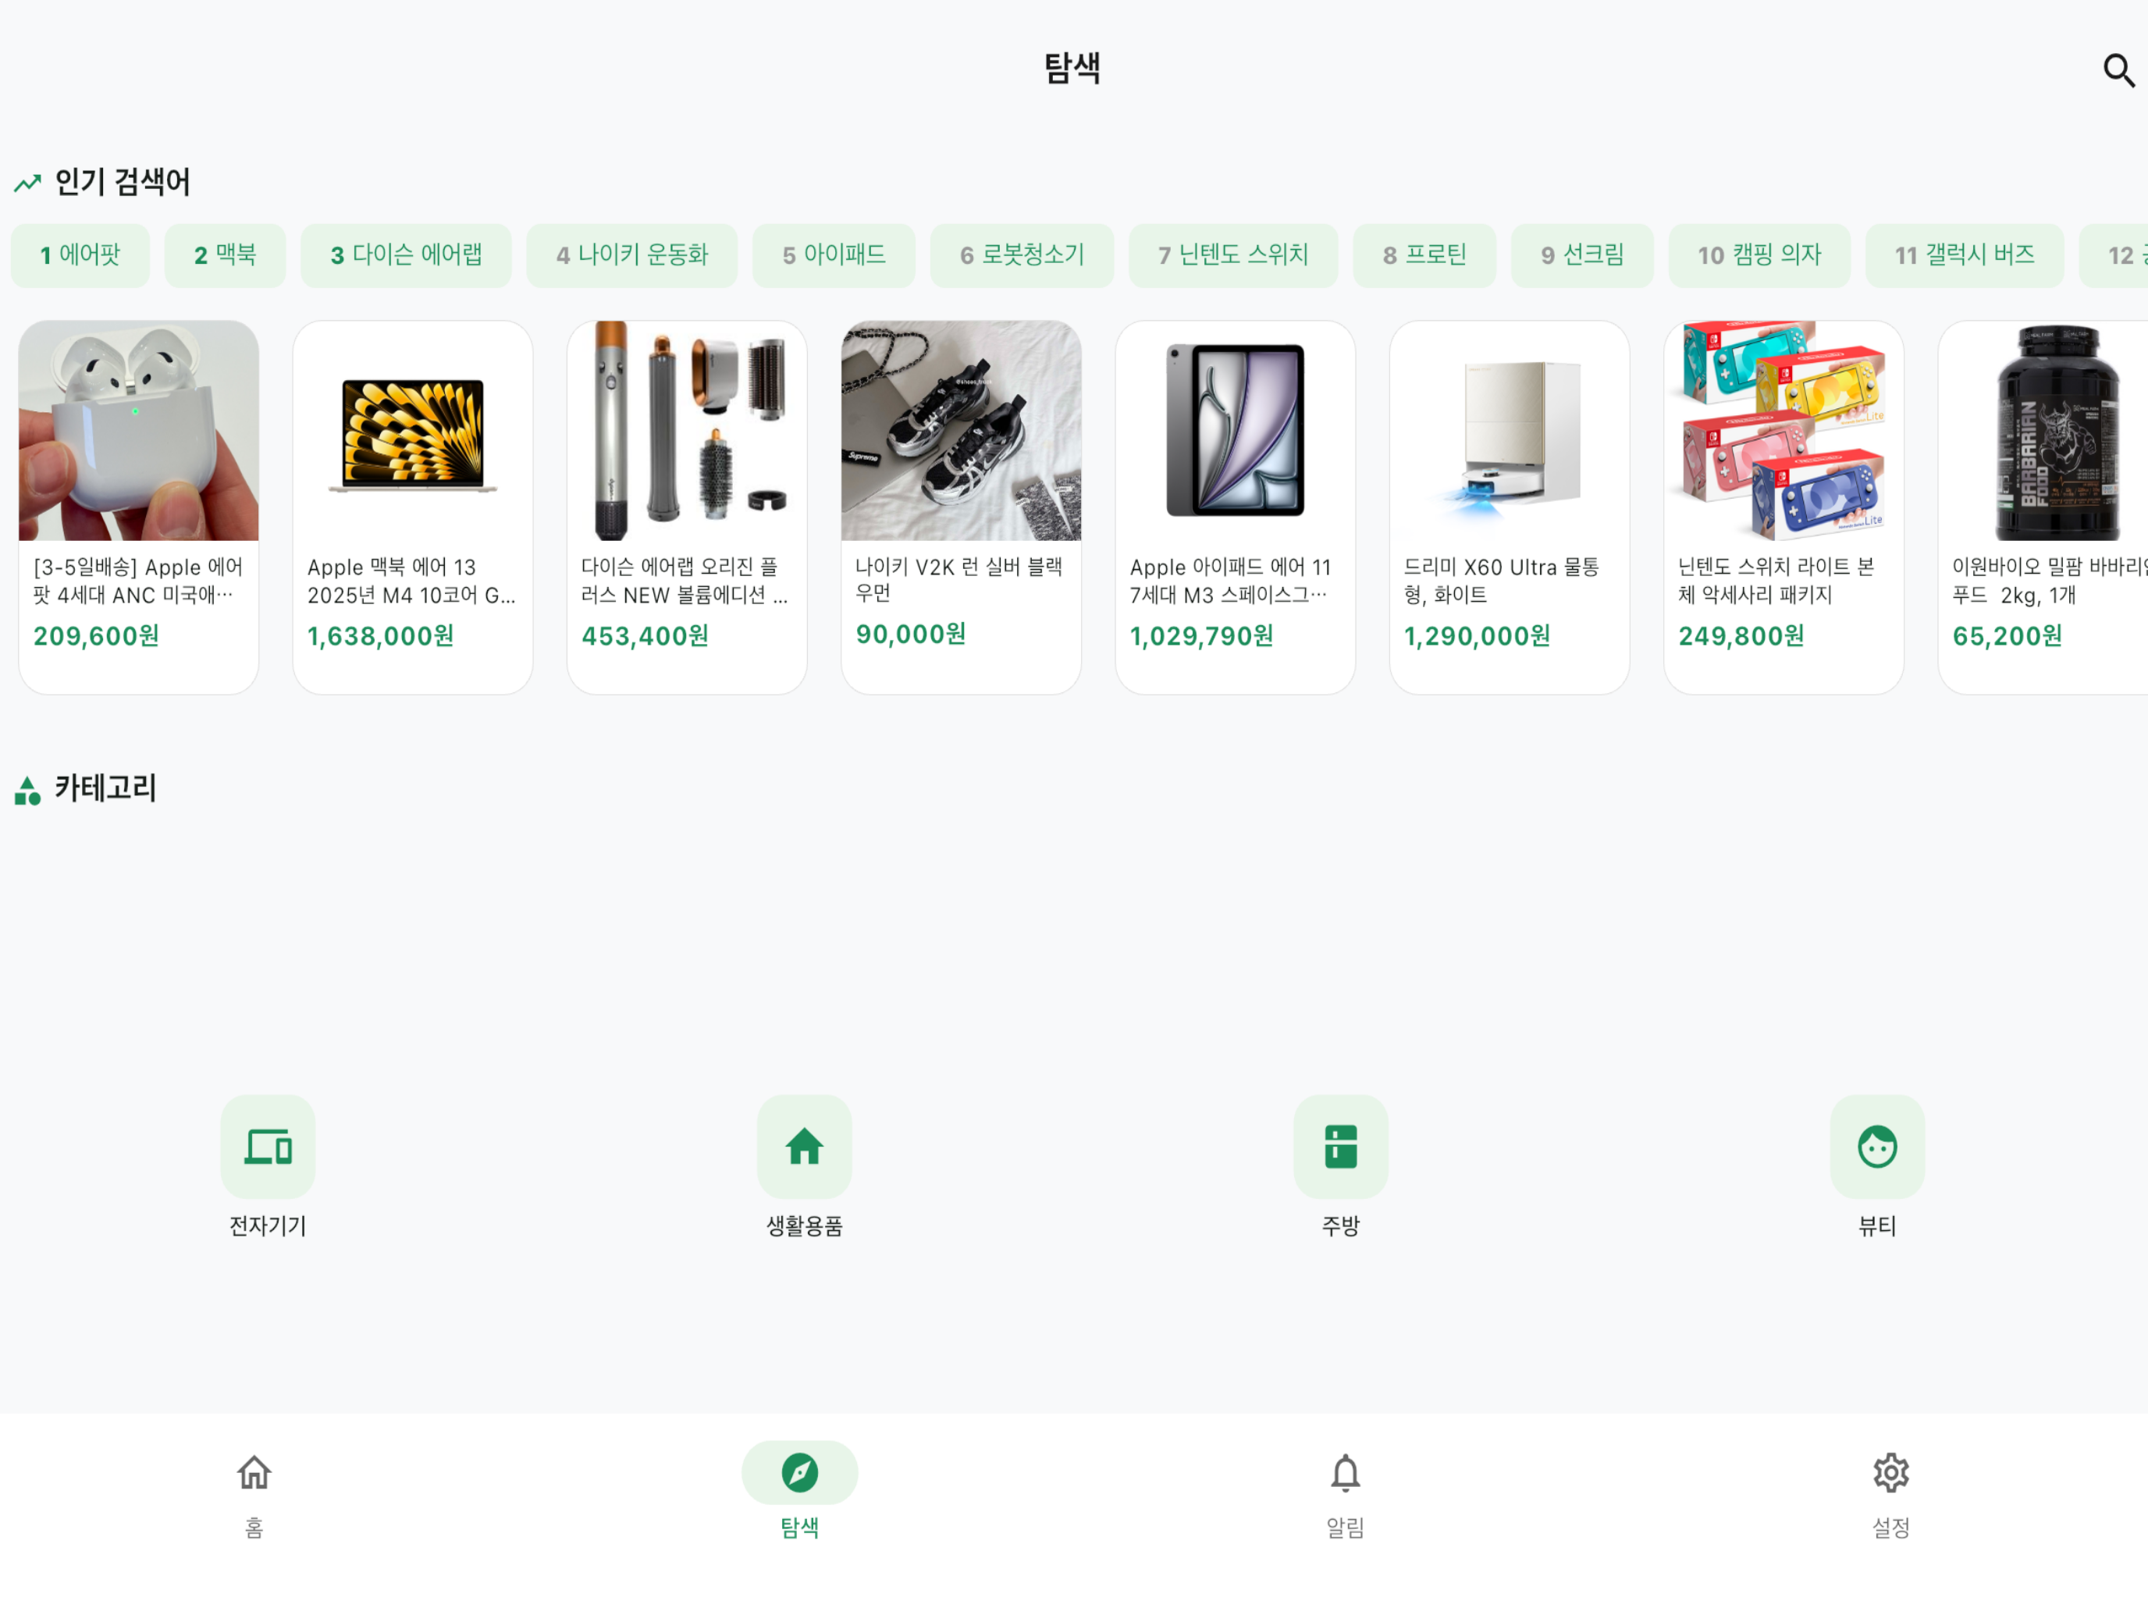Tap the '4 나이키 운동화' search chip

click(x=632, y=255)
